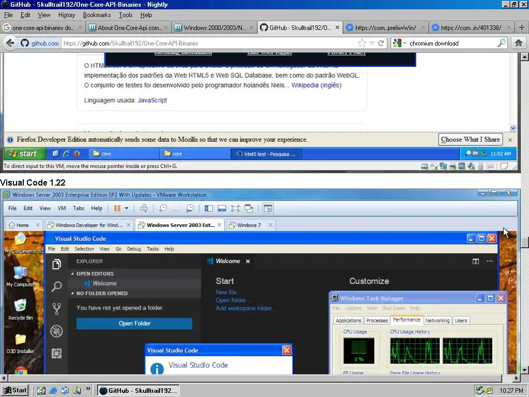Open VS Code Explorer activity icon
Image resolution: width=529 pixels, height=397 pixels.
point(57,264)
